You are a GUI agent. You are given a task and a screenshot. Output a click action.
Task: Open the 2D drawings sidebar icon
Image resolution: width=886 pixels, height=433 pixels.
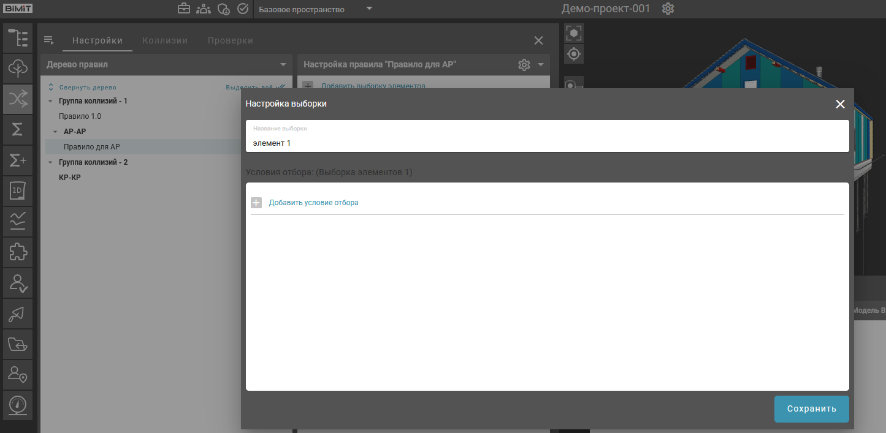pyautogui.click(x=18, y=191)
